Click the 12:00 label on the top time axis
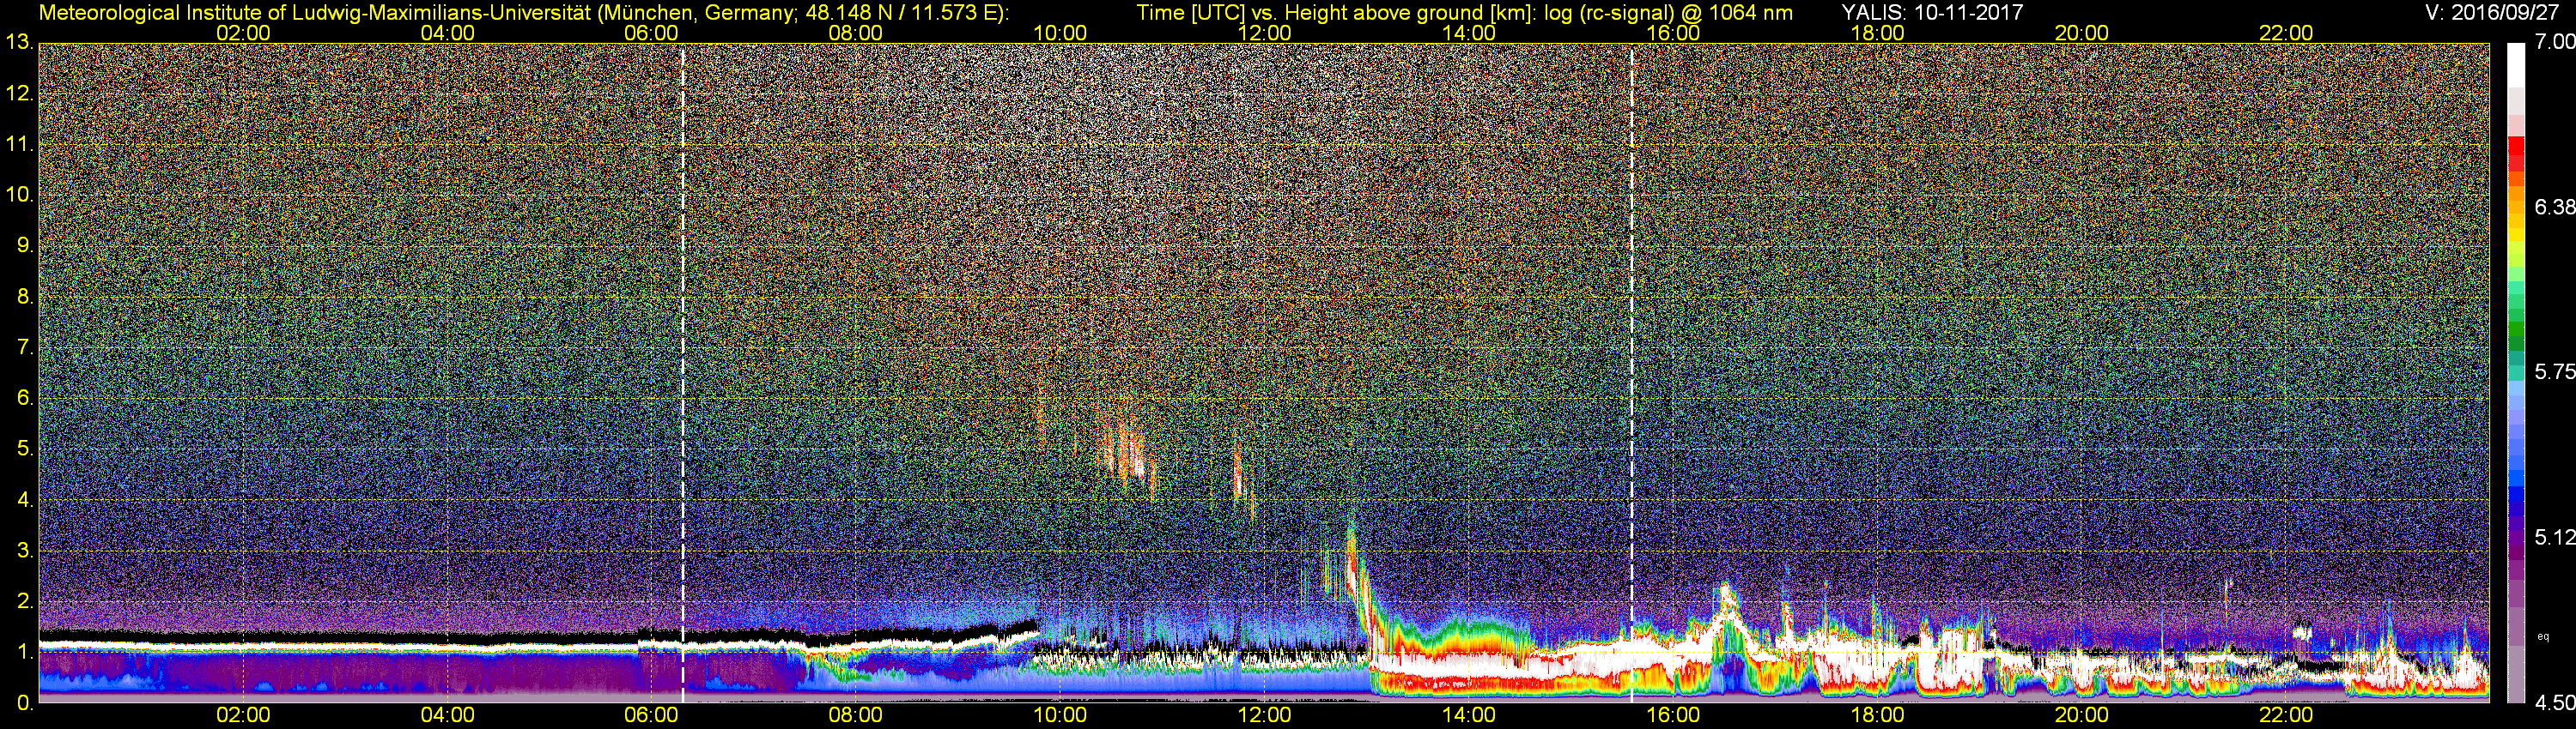The height and width of the screenshot is (729, 2576). coord(1264,33)
